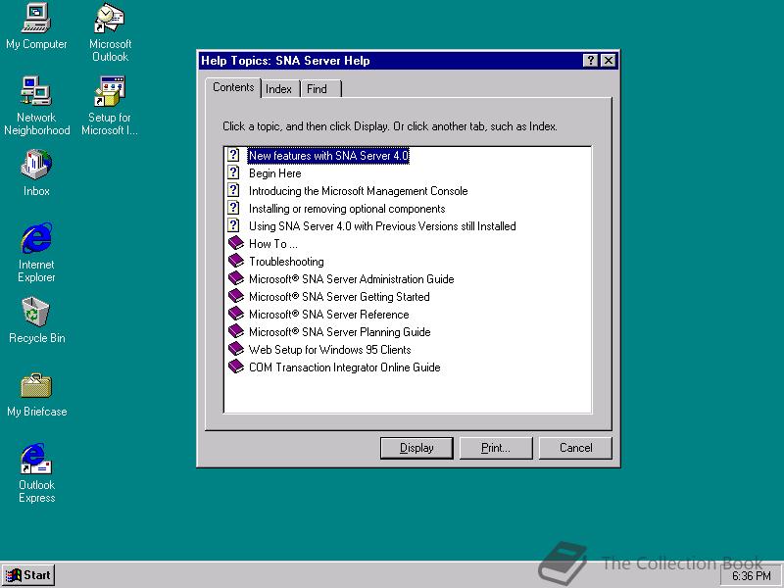Select the "How To ..." book label
The height and width of the screenshot is (588, 784).
point(273,244)
